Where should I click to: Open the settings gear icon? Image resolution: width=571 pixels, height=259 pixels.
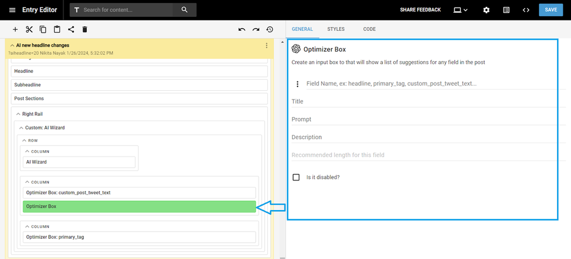coord(486,10)
